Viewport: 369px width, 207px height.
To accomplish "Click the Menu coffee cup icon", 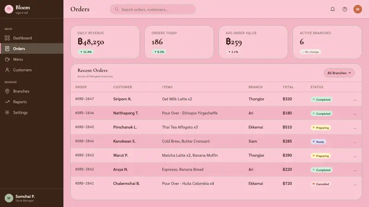I will click(x=7, y=59).
